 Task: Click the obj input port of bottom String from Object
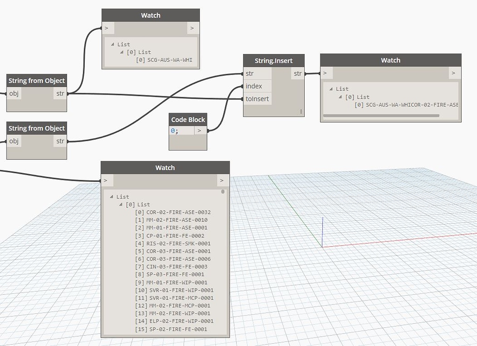tap(14, 141)
